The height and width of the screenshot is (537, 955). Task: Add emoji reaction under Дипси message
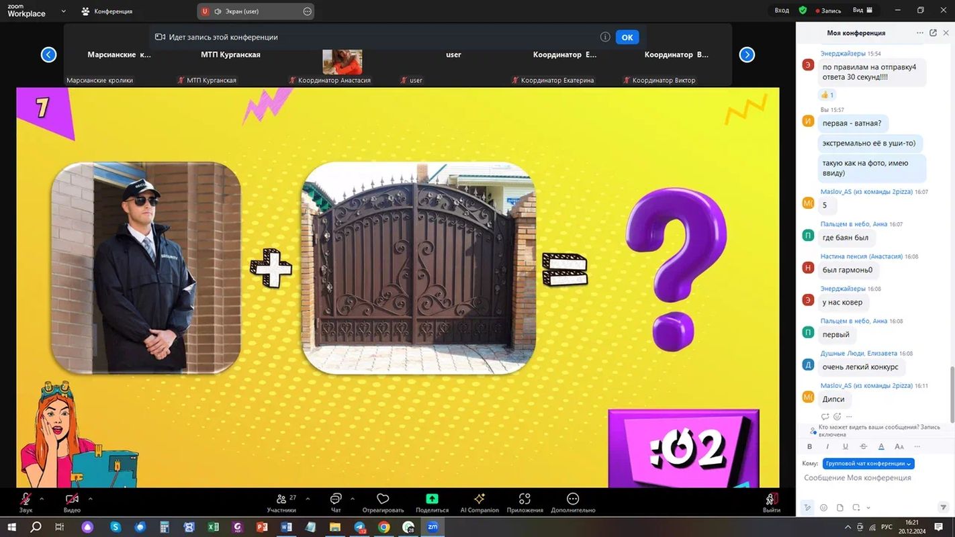(837, 417)
